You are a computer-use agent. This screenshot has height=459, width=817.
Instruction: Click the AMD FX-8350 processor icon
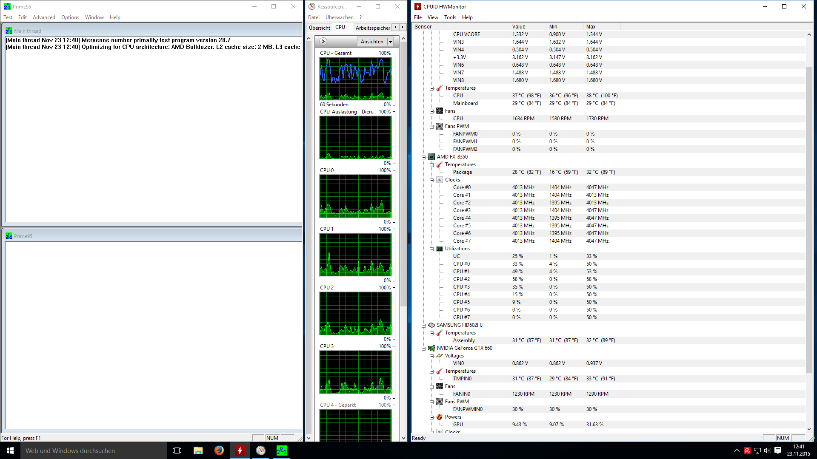tap(431, 157)
